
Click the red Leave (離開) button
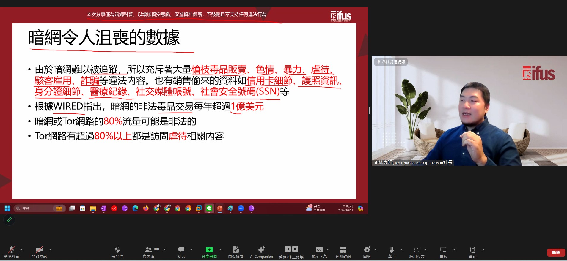pyautogui.click(x=556, y=252)
